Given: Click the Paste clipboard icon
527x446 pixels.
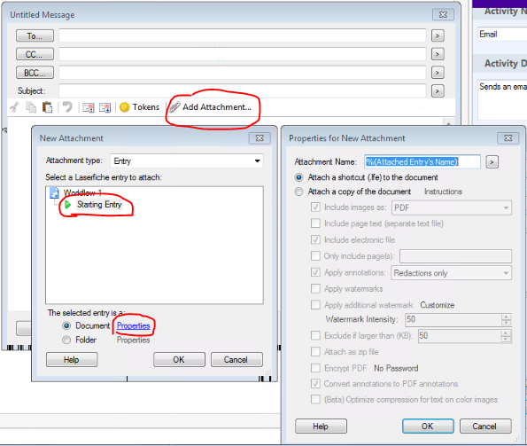Looking at the screenshot, I should click(x=48, y=107).
